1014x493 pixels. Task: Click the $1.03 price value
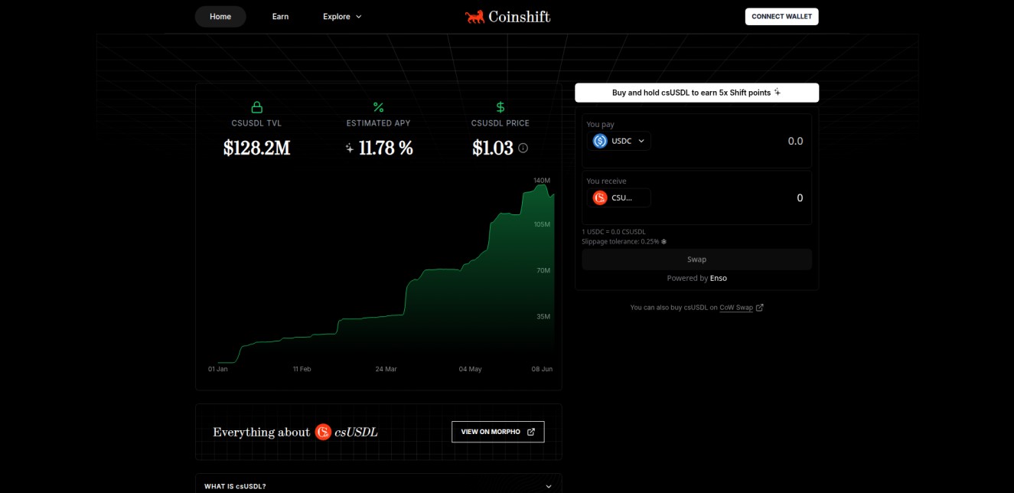(x=493, y=149)
